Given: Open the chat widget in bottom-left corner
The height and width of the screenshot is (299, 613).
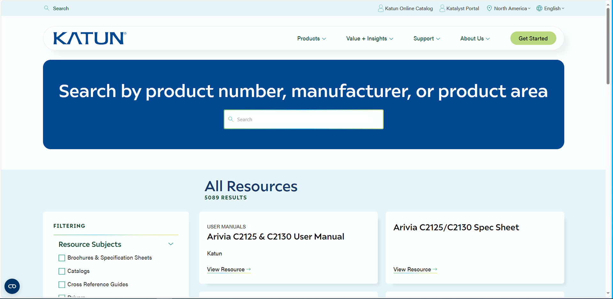Looking at the screenshot, I should pyautogui.click(x=12, y=286).
